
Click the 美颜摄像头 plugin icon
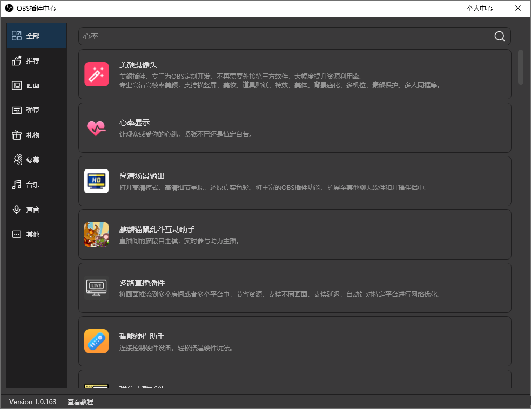[96, 74]
